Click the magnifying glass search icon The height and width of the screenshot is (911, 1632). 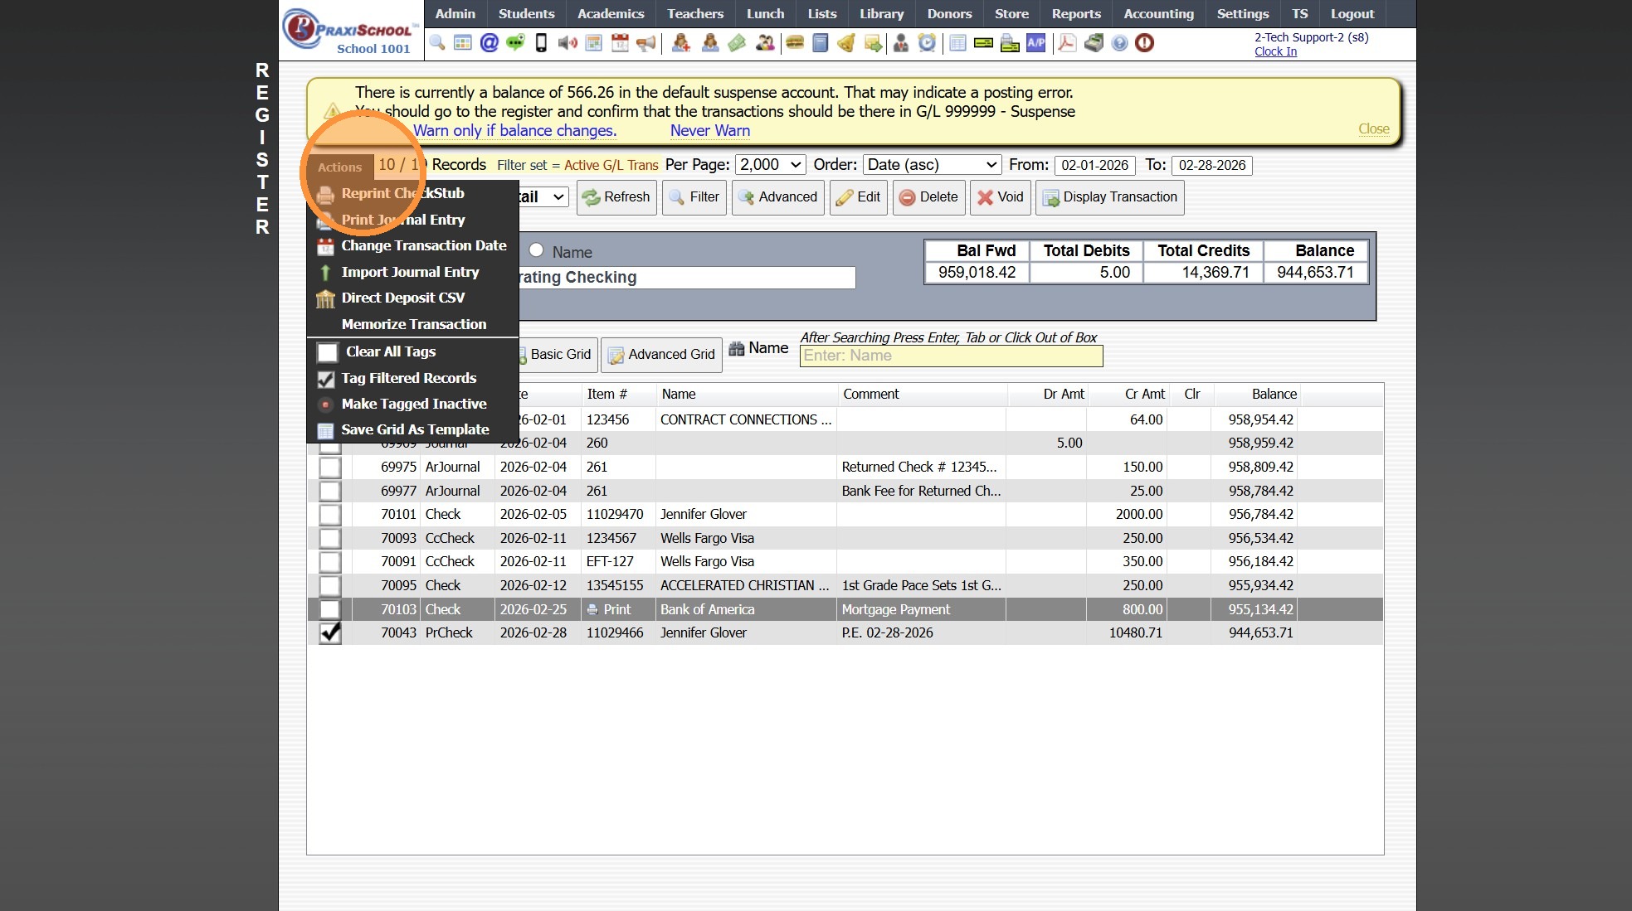pyautogui.click(x=437, y=43)
